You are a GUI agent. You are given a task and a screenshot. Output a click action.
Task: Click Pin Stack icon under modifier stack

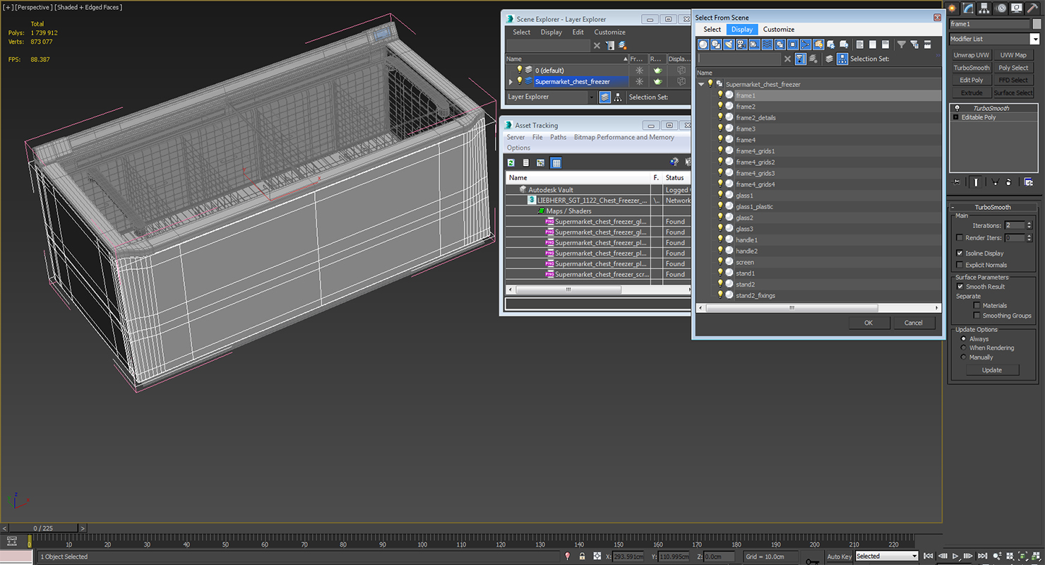pos(955,182)
